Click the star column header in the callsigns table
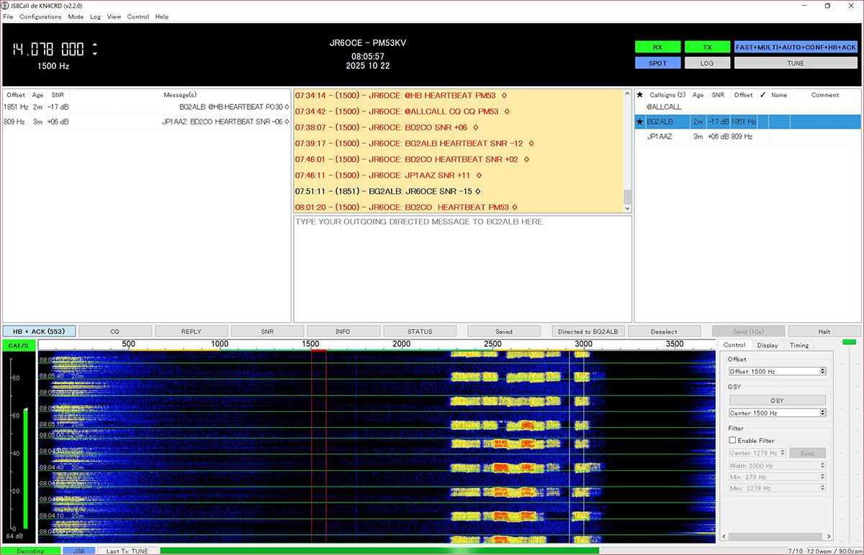Screen dimensions: 864x555 click(x=640, y=95)
